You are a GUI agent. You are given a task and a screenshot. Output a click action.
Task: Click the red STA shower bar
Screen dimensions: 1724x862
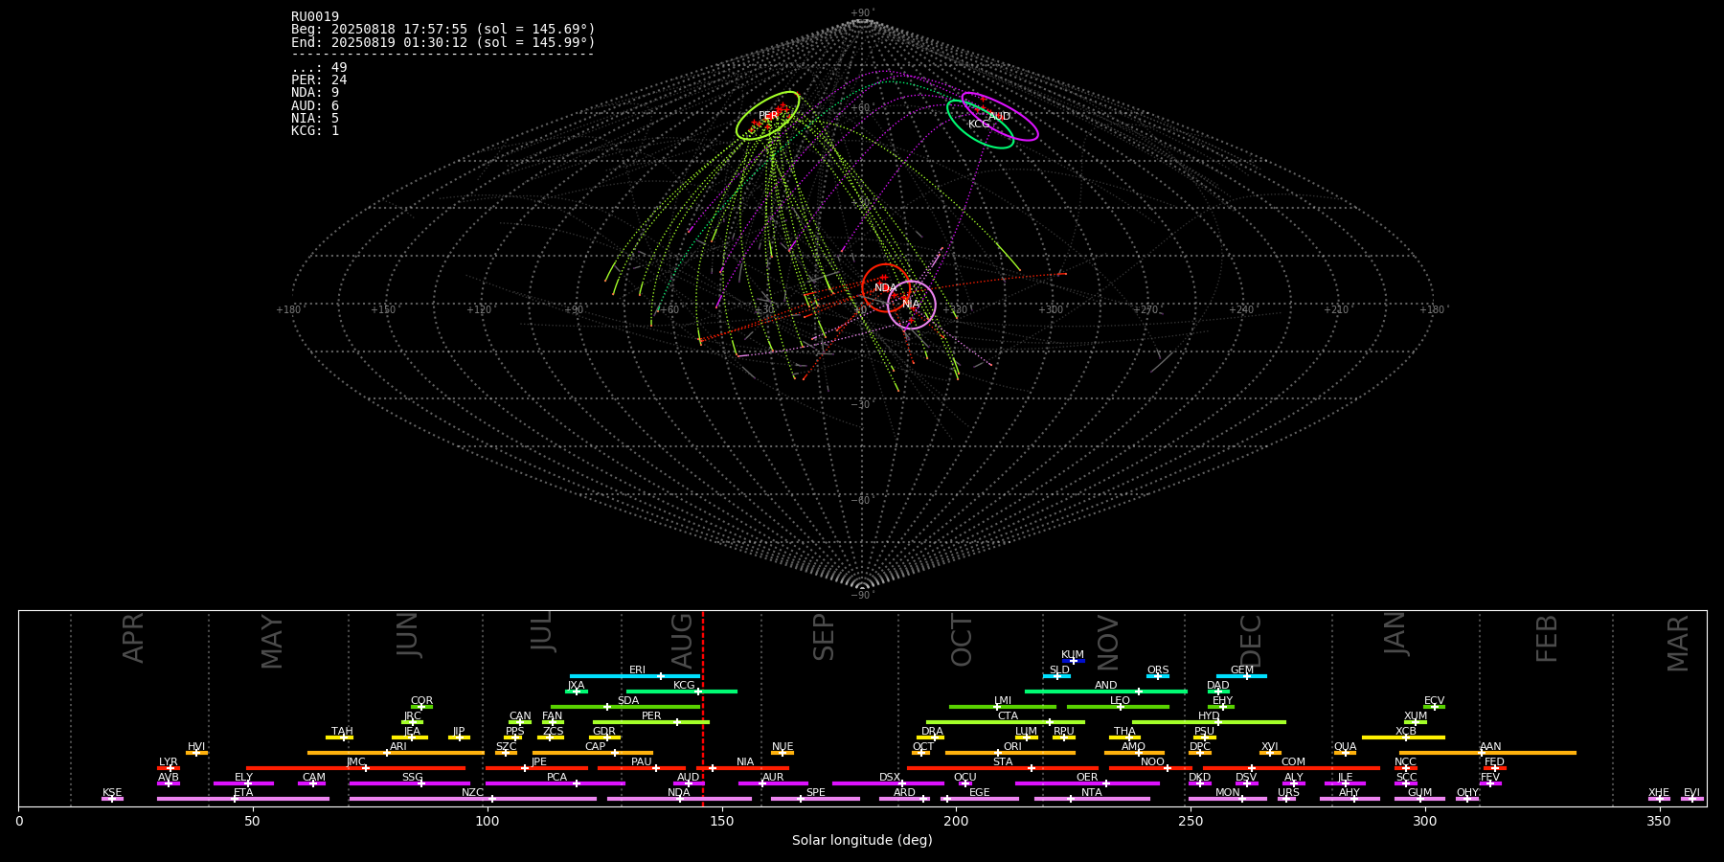pyautogui.click(x=1003, y=768)
